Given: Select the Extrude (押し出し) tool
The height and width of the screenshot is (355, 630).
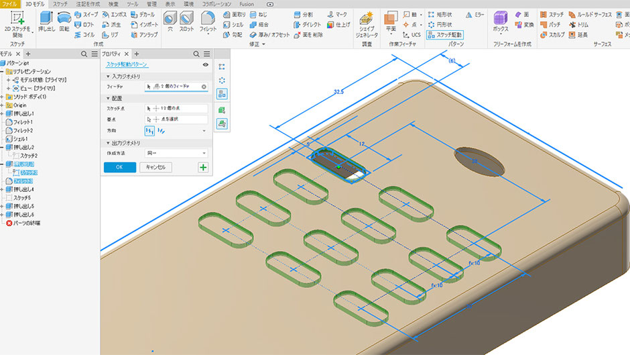Looking at the screenshot, I should [x=47, y=21].
